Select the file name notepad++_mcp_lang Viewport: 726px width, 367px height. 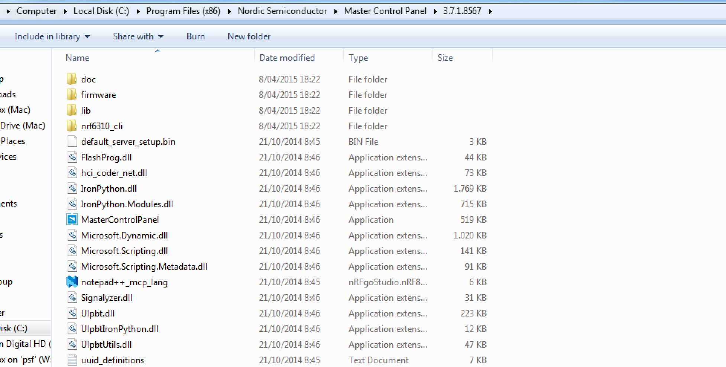click(124, 282)
